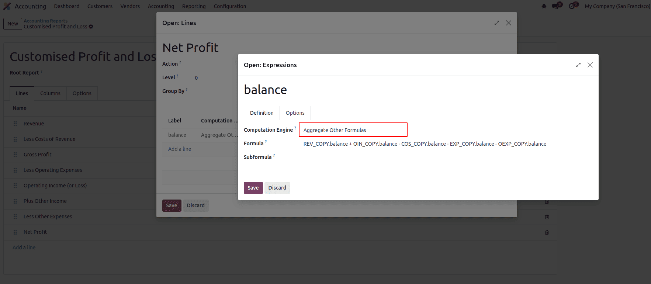Discard changes in the Open: Lines dialog
The width and height of the screenshot is (651, 284).
pos(196,205)
